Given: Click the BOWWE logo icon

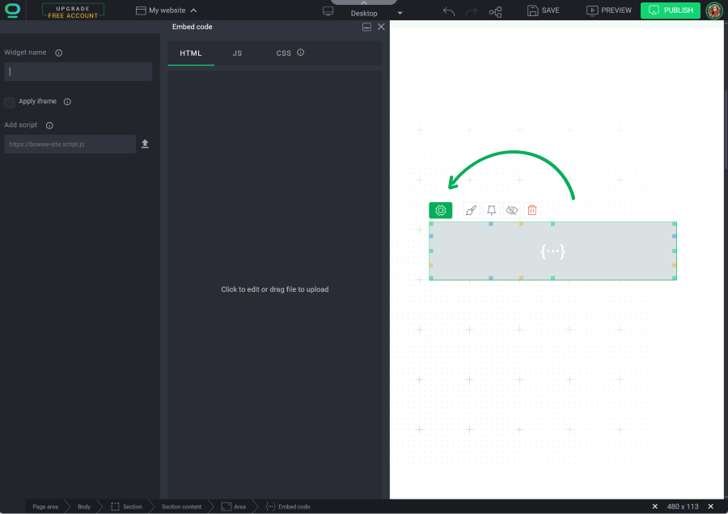Looking at the screenshot, I should pos(12,11).
